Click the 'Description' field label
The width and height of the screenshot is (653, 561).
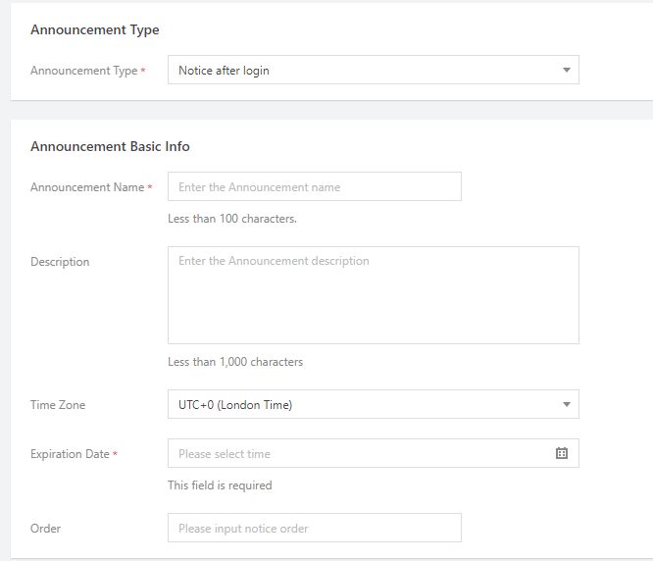pyautogui.click(x=60, y=262)
